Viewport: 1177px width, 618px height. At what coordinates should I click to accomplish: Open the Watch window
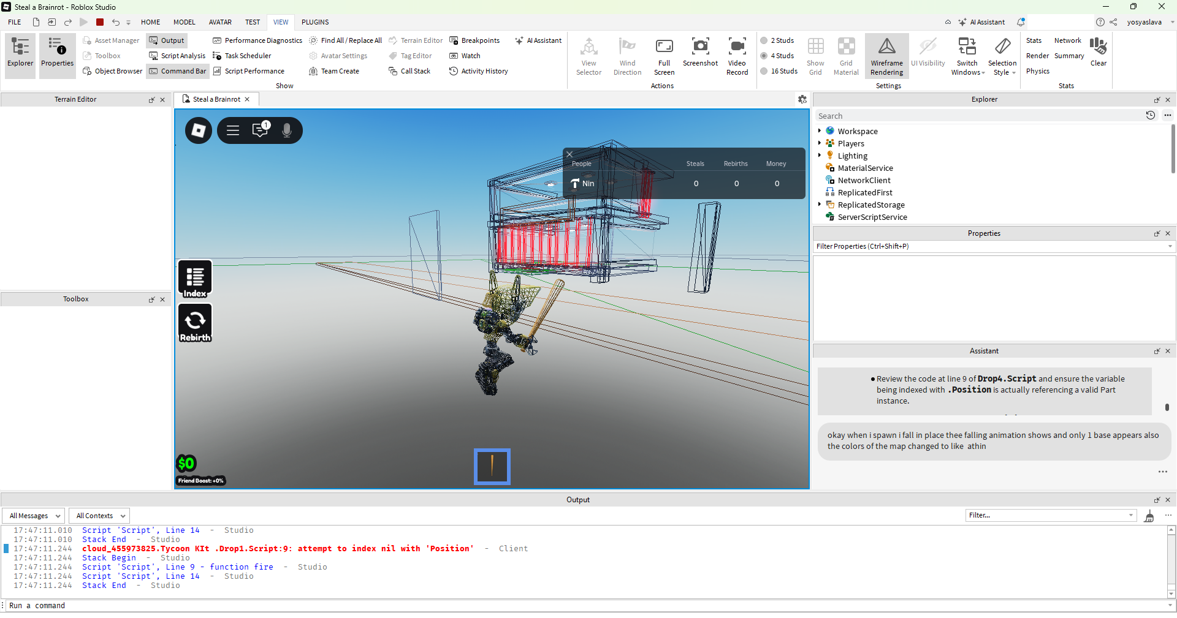pos(465,56)
